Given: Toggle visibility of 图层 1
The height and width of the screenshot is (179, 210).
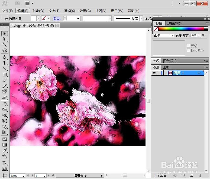Looking at the screenshot, I should coord(154,73).
